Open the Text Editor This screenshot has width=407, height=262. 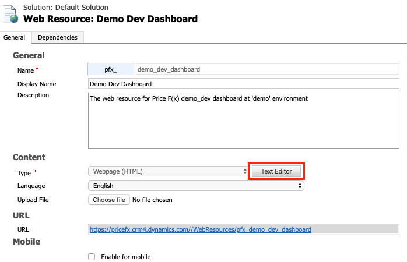[277, 171]
